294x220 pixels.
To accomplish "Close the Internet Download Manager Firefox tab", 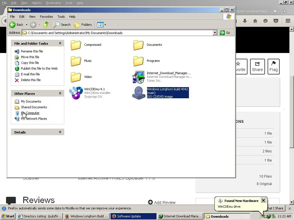I will 275,11.
